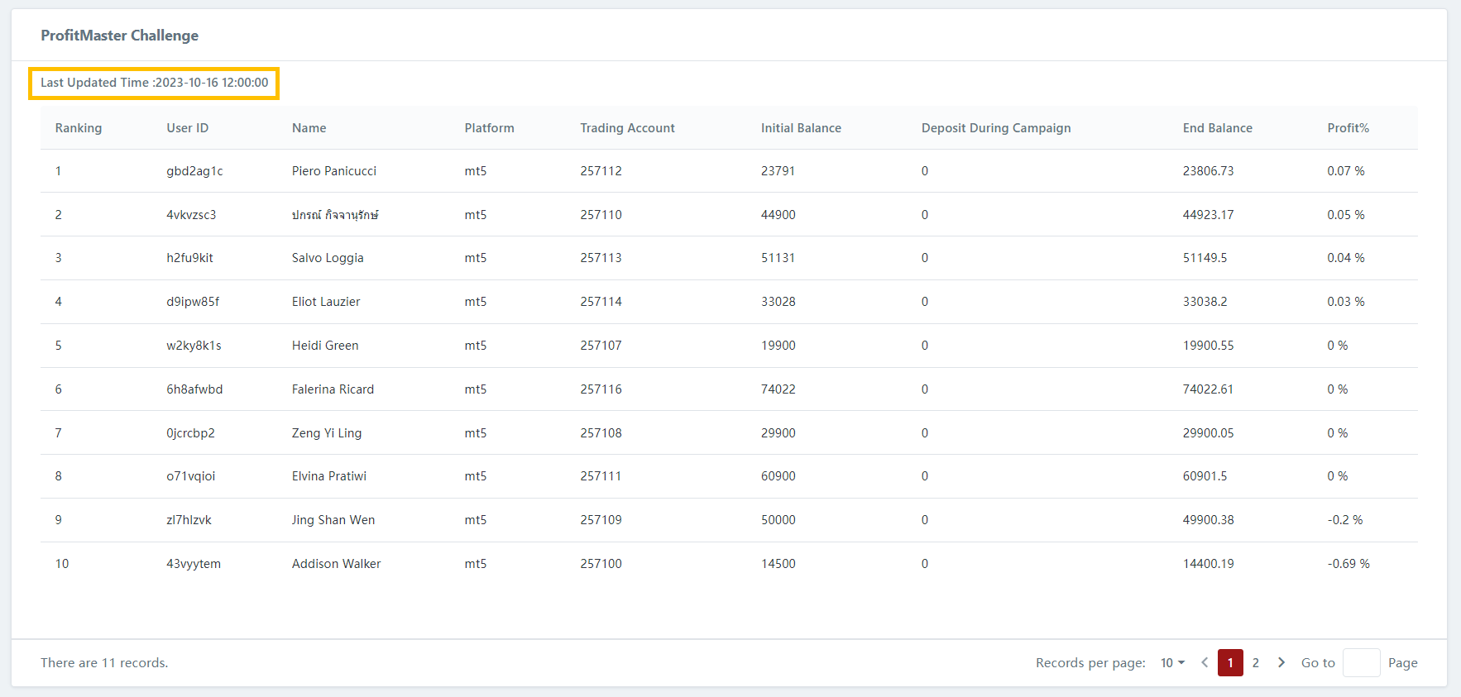Select page 1 in pagination
Image resolution: width=1461 pixels, height=697 pixels.
(1230, 662)
